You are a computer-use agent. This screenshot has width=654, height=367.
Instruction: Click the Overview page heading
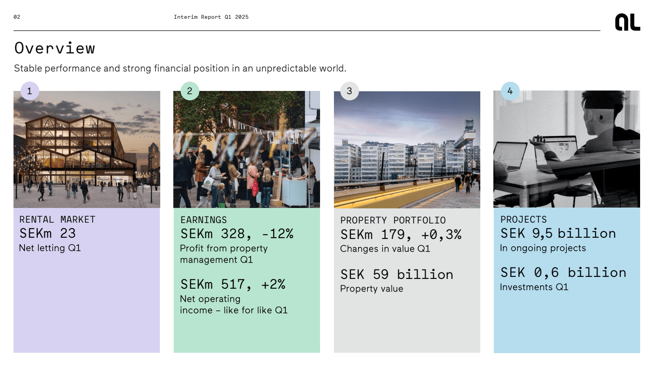[55, 48]
